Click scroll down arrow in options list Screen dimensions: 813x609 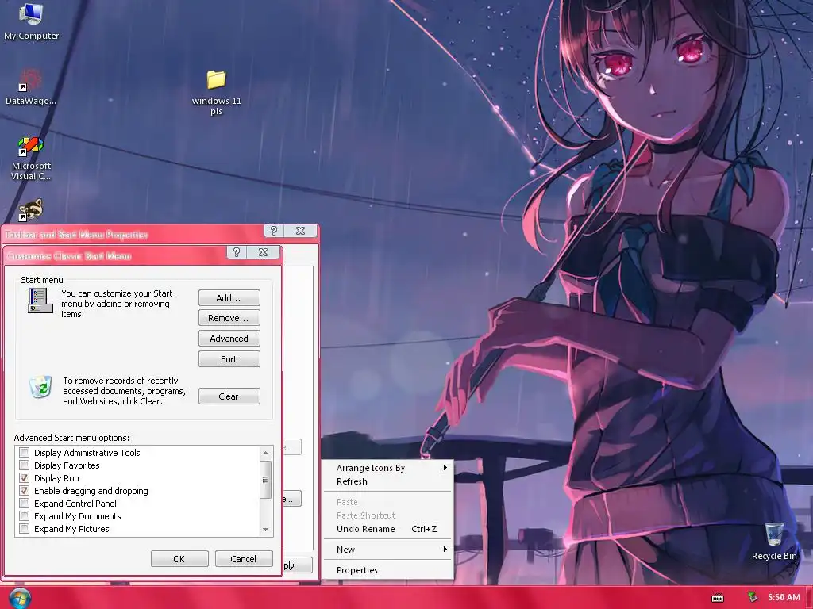[x=265, y=529]
